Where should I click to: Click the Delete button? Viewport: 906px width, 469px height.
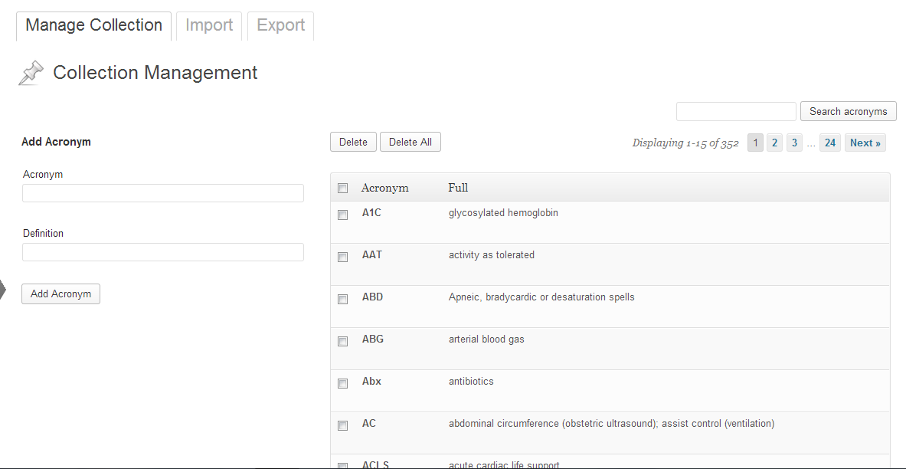pos(353,143)
